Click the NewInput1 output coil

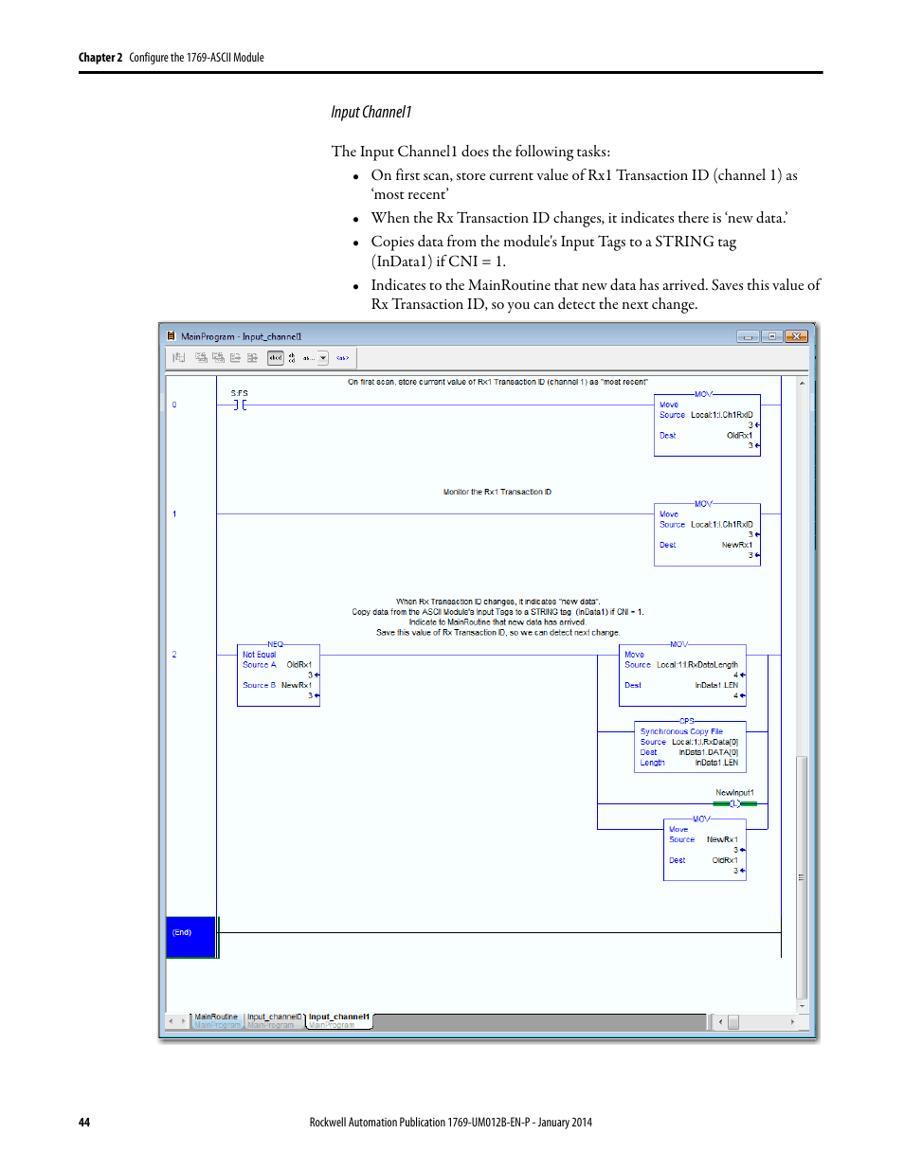(x=734, y=803)
